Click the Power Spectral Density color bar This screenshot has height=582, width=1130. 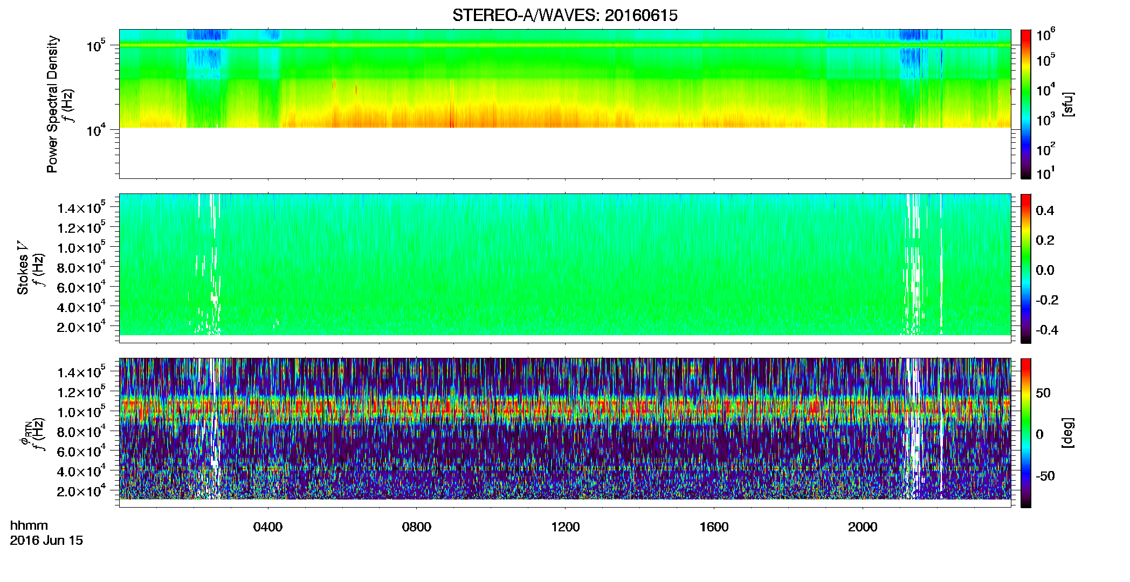(x=1026, y=104)
